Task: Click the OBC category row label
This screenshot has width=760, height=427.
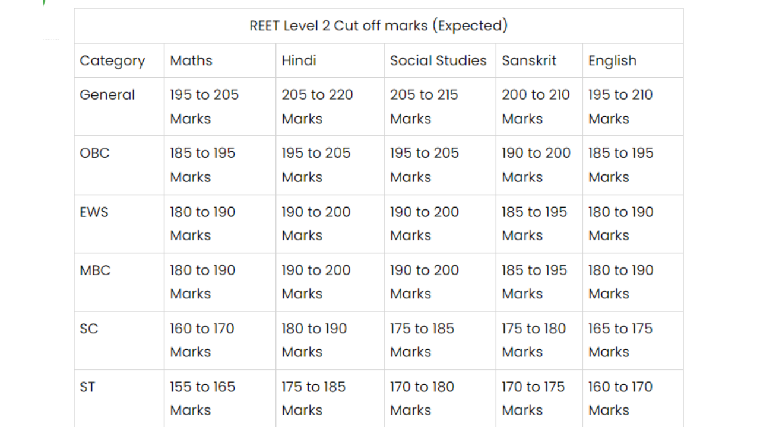Action: 94,153
